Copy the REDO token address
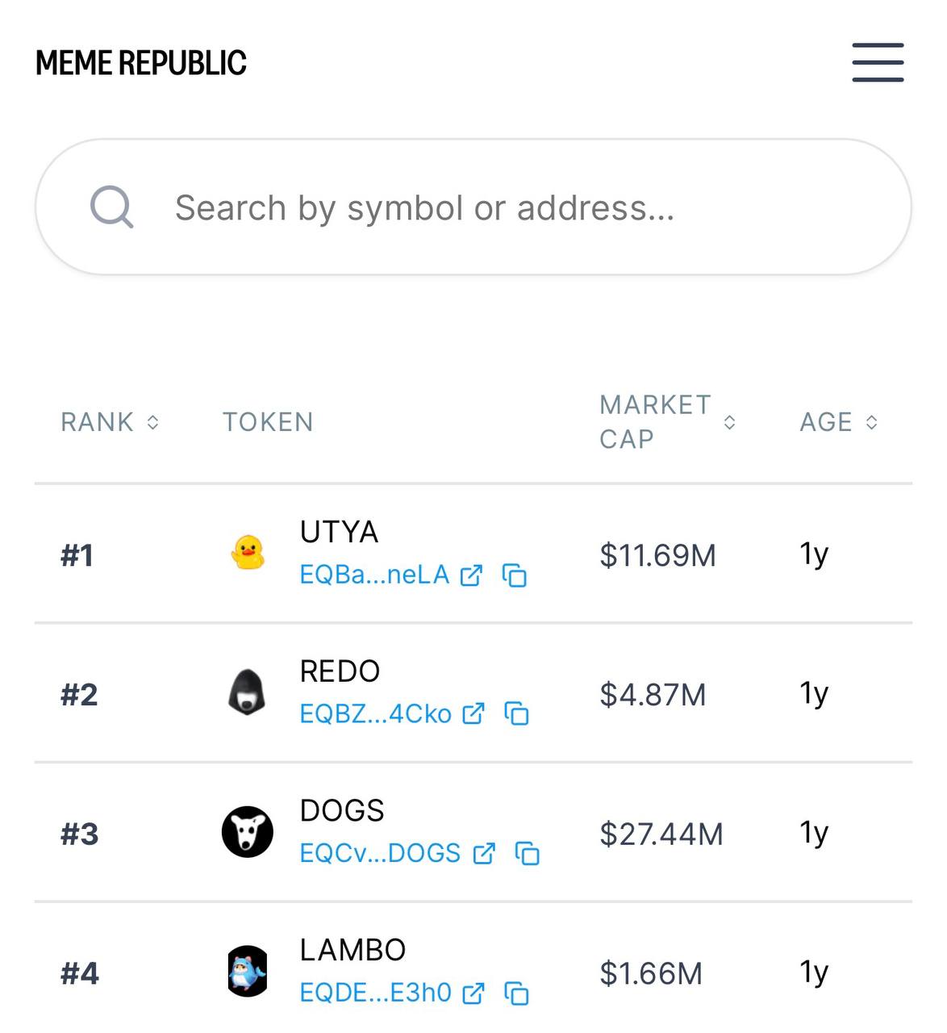Viewport: 947px width, 1033px height. tap(516, 714)
